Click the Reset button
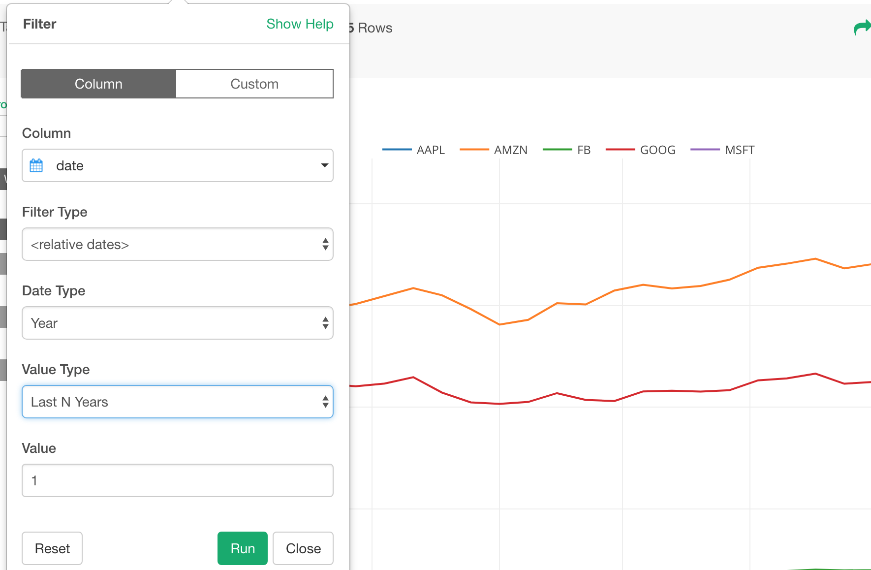 52,548
